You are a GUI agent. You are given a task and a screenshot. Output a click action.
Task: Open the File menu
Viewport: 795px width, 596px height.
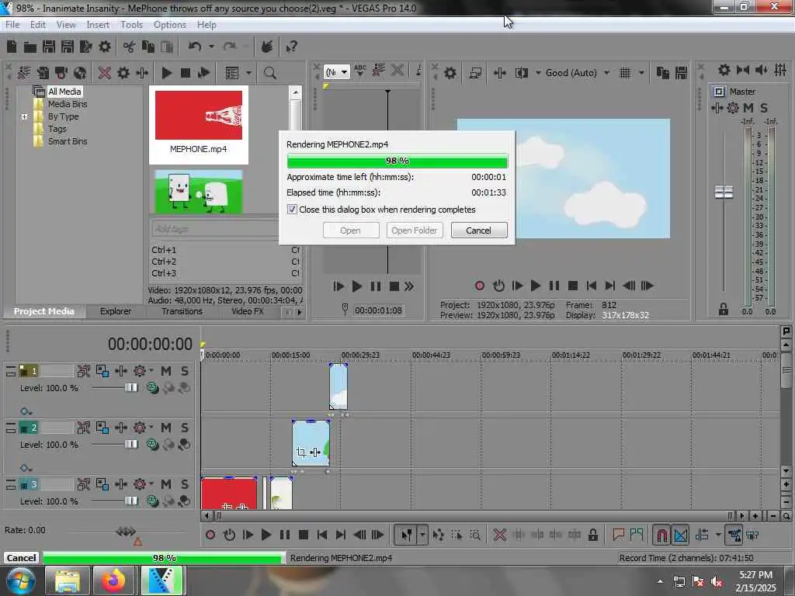click(12, 24)
